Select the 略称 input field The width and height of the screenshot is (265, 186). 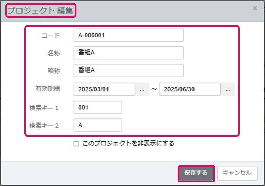point(129,70)
